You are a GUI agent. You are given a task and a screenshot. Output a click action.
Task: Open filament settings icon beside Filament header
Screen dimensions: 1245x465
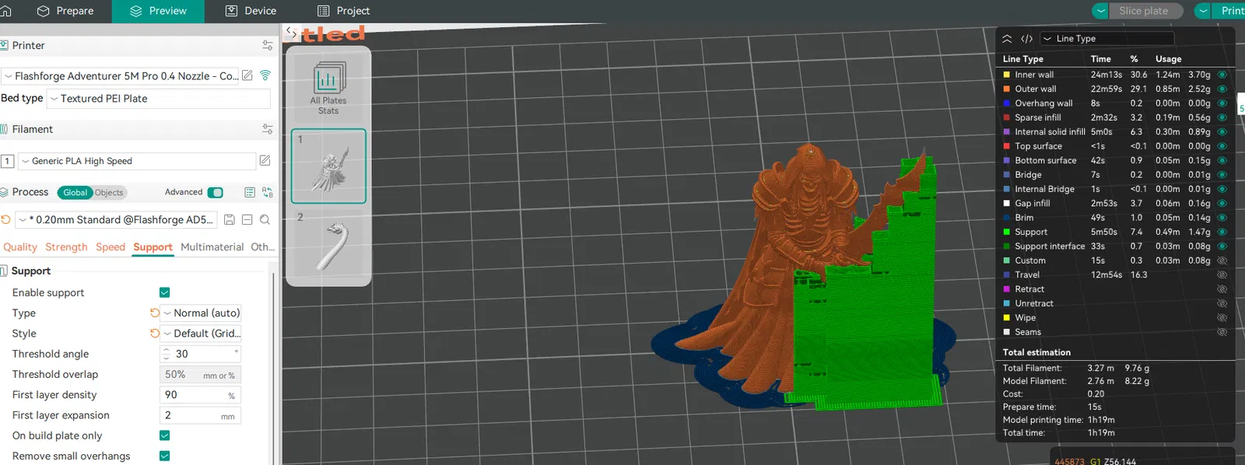[268, 129]
